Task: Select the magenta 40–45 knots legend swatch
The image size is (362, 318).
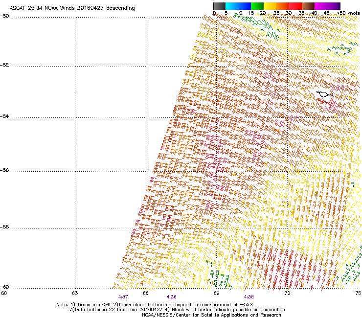Action: pyautogui.click(x=321, y=6)
